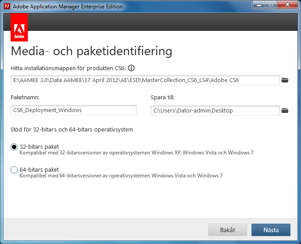
Task: Minimize the Adobe Application Manager window
Action: (x=259, y=5)
